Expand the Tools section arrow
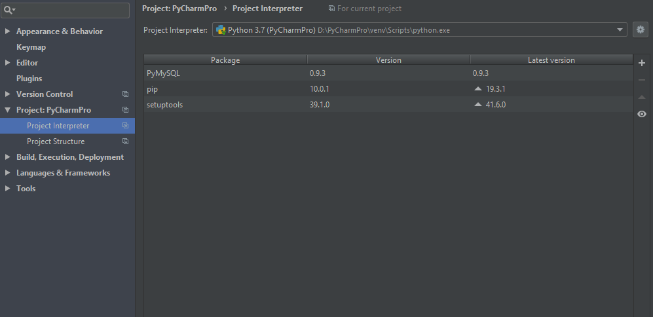The image size is (653, 317). coord(7,188)
